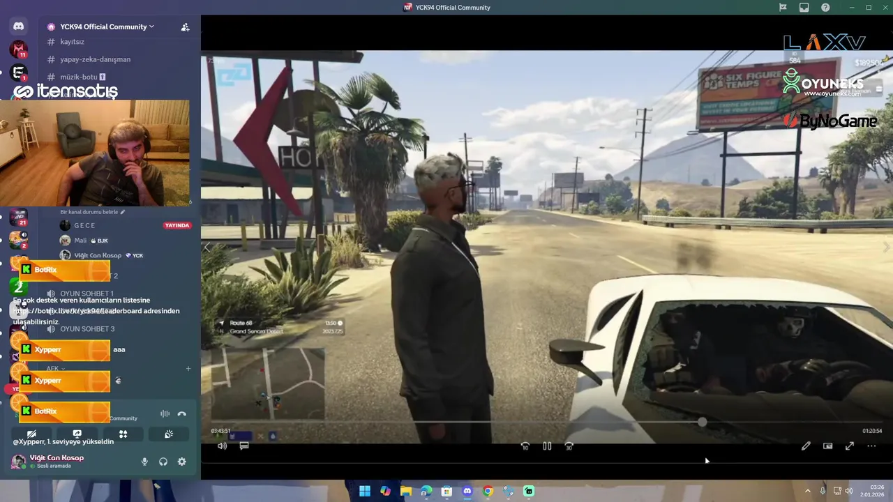Pause the video playback
This screenshot has width=893, height=502.
(x=547, y=446)
